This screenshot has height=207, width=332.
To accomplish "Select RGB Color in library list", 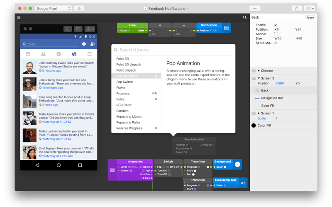I will pos(137,105).
